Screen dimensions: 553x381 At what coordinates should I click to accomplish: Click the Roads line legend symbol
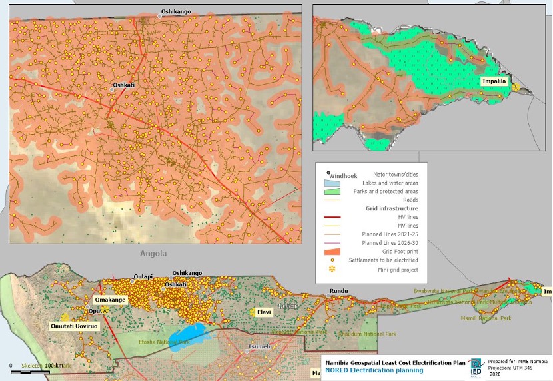tap(332, 199)
